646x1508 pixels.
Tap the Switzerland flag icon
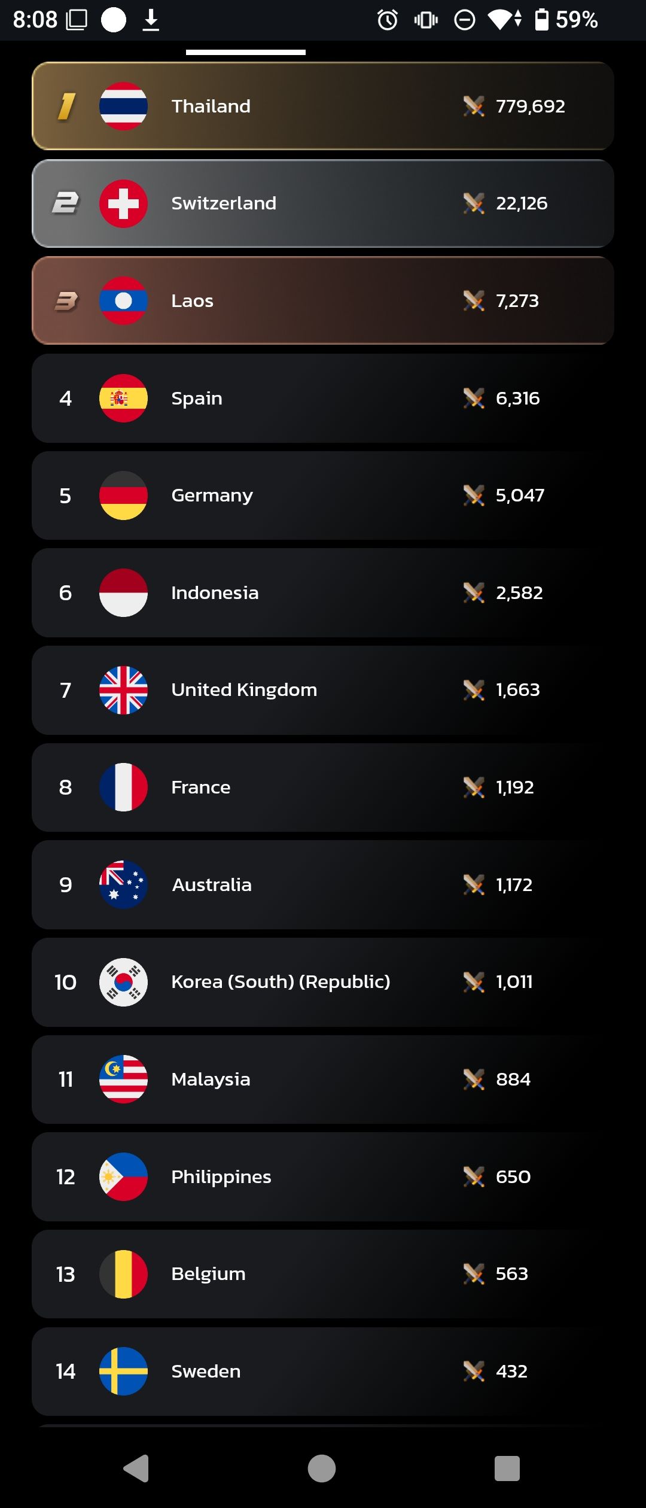[x=123, y=203]
